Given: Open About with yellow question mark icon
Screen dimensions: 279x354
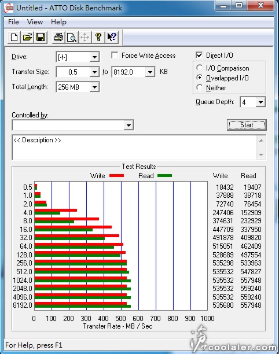Looking at the screenshot, I should (98, 37).
